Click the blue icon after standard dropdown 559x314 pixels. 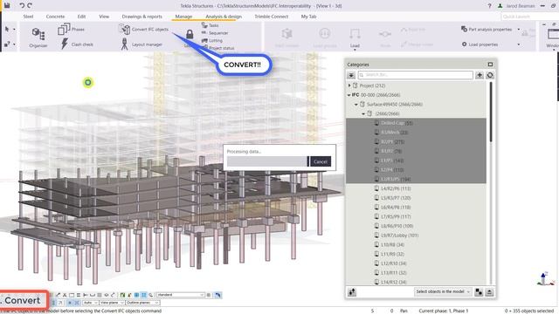[217, 295]
